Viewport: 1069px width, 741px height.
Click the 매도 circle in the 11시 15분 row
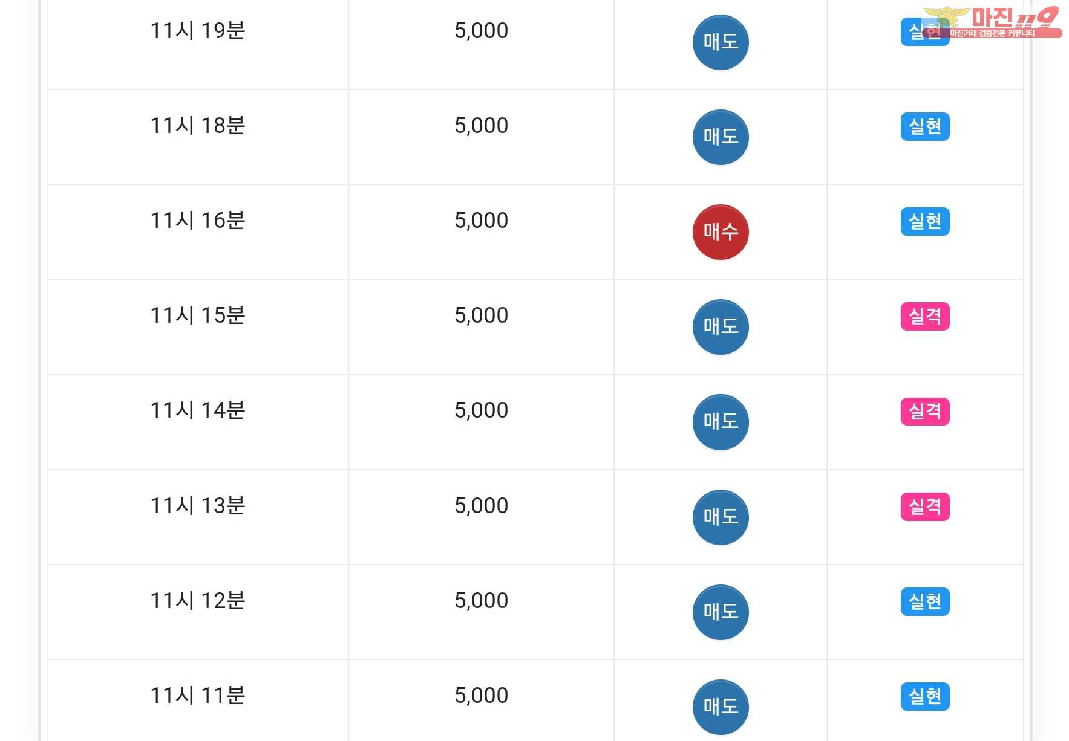point(720,327)
